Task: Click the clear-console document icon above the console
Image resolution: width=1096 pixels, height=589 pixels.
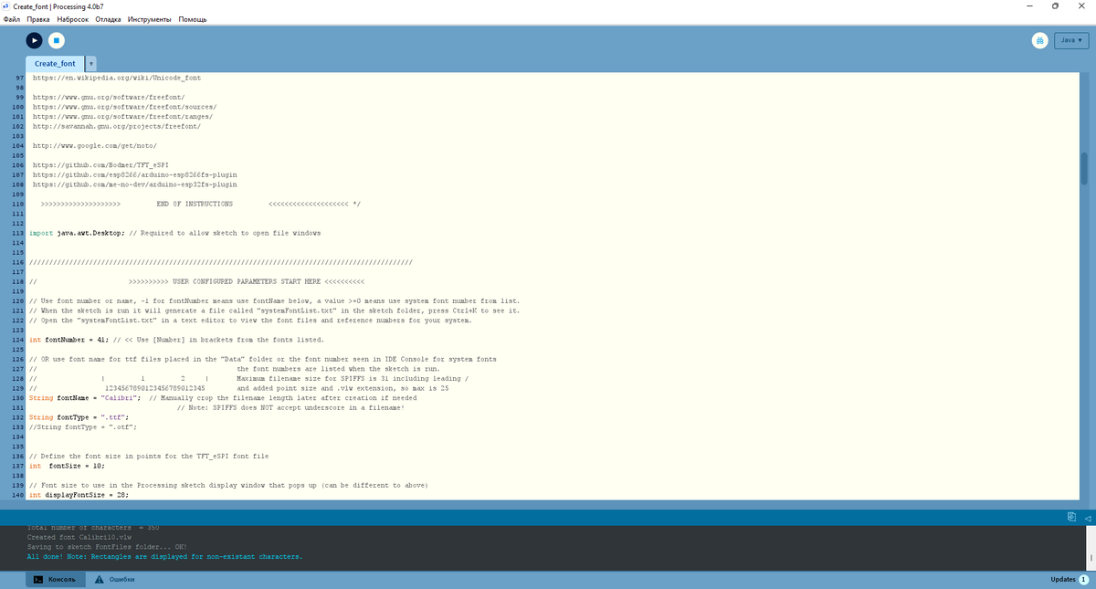Action: pos(1070,516)
